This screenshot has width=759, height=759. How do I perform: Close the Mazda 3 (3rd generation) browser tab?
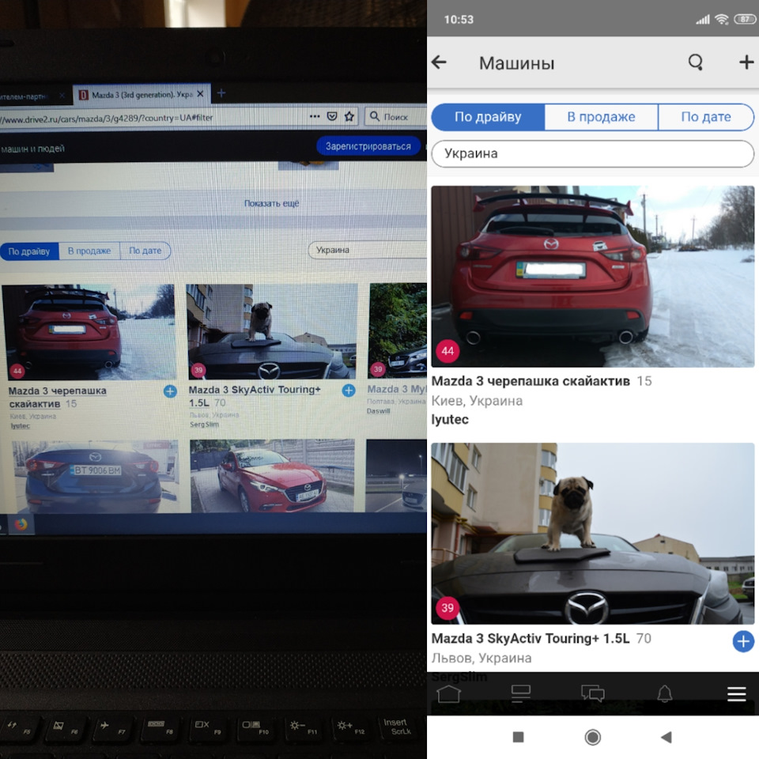click(x=200, y=94)
